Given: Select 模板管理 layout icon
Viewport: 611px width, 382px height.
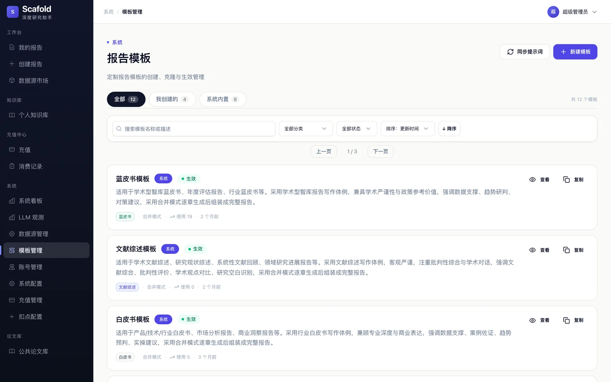Looking at the screenshot, I should (12, 251).
